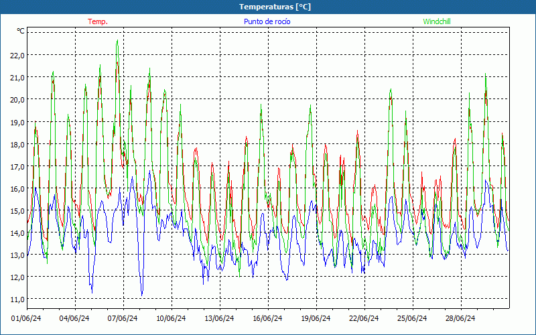Click the blue Punto de rocío legend label
This screenshot has height=335, width=536.
click(267, 21)
